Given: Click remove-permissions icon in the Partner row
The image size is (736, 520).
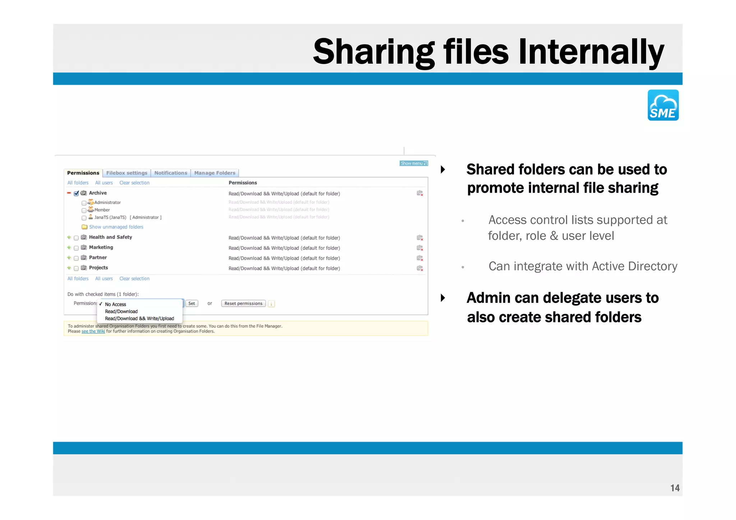Looking at the screenshot, I should pos(420,258).
